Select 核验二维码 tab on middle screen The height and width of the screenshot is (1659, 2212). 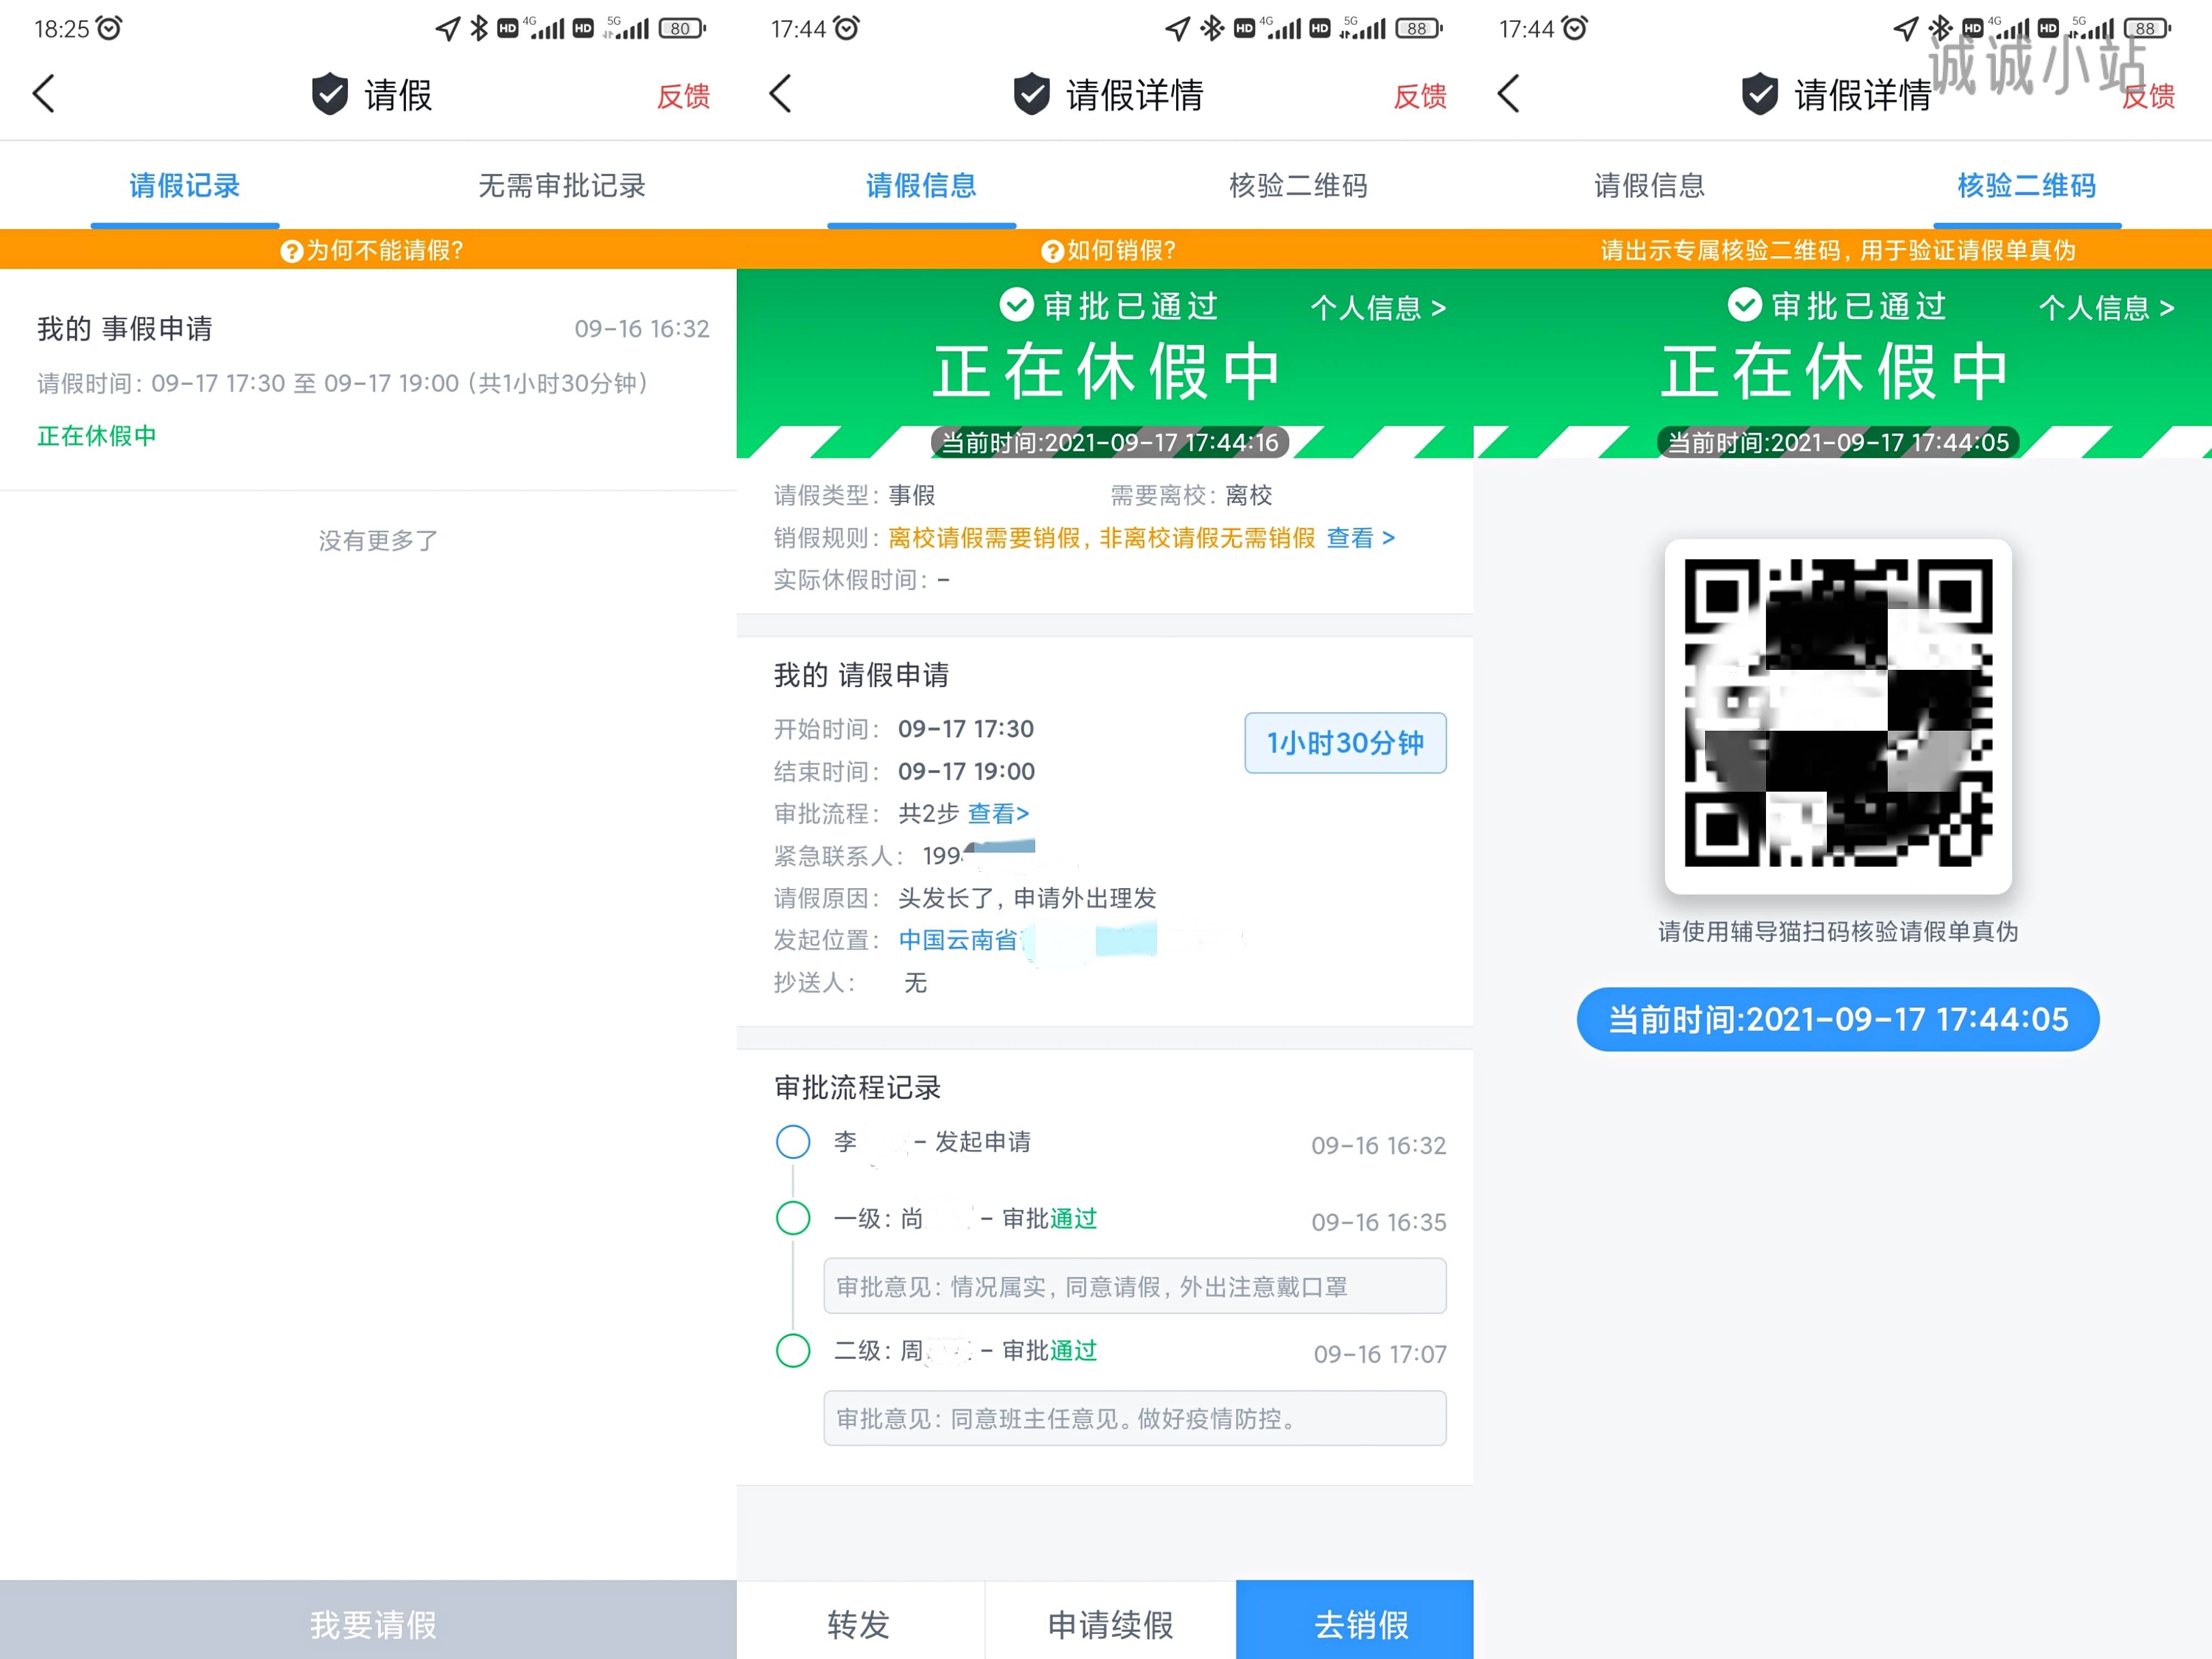point(1298,186)
